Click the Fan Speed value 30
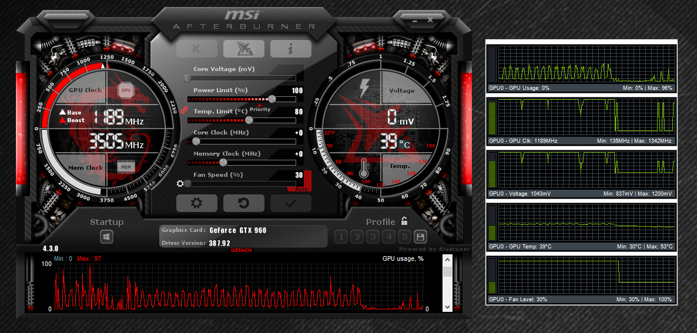The width and height of the screenshot is (697, 333). click(x=299, y=175)
